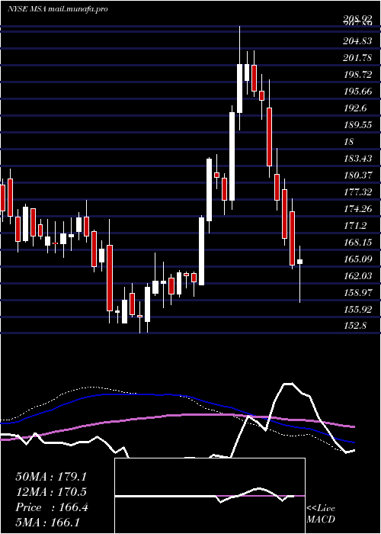Click the 12MA : 170.5 readout
The image size is (381, 534).
(51, 492)
